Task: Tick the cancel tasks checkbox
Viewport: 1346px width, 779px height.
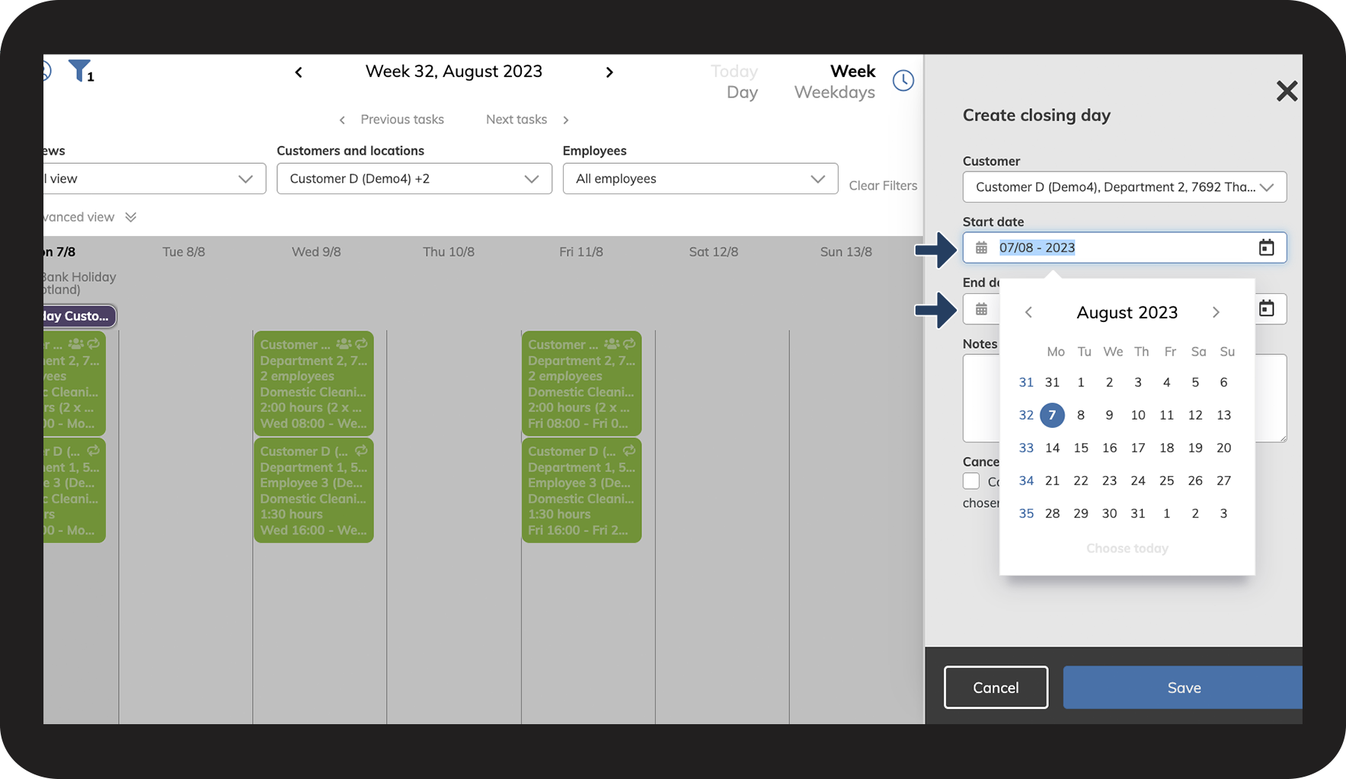Action: (x=971, y=481)
